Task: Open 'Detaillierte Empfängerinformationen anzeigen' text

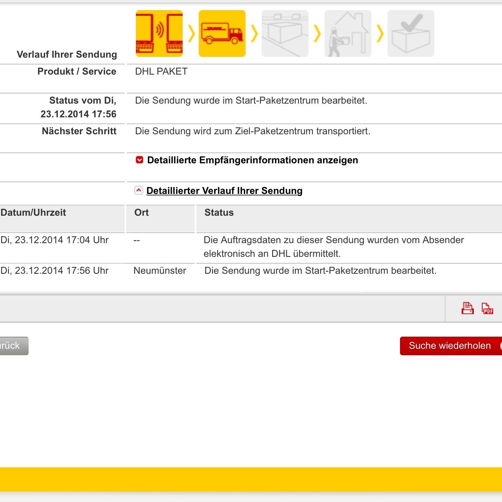Action: coord(252,160)
